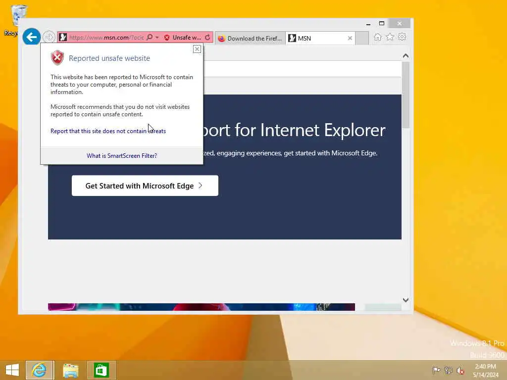The height and width of the screenshot is (380, 507).
Task: Click the colorful banner image at page bottom
Action: tap(201, 307)
